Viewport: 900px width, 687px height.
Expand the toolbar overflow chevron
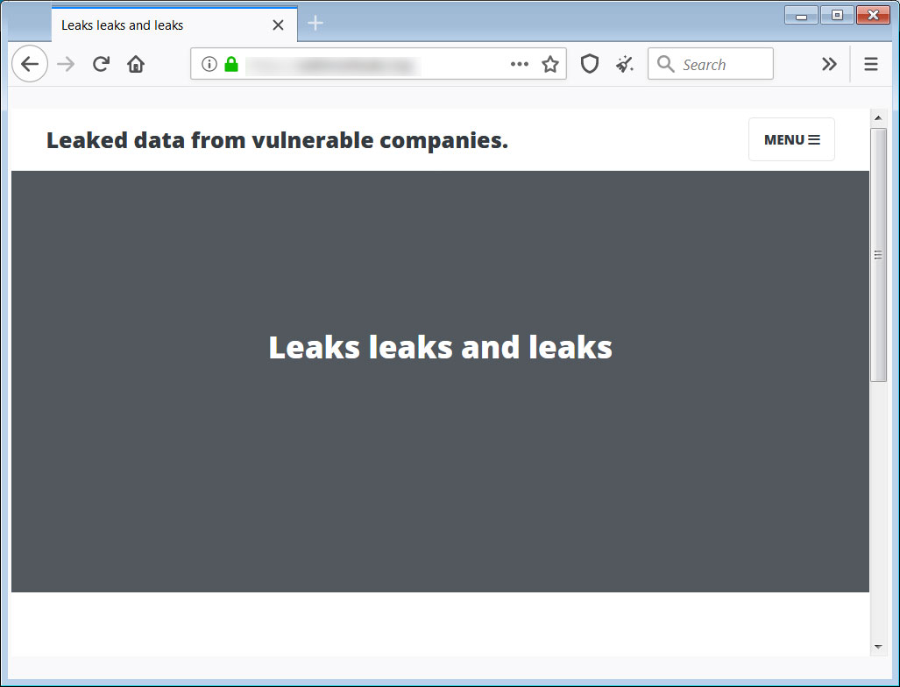829,64
